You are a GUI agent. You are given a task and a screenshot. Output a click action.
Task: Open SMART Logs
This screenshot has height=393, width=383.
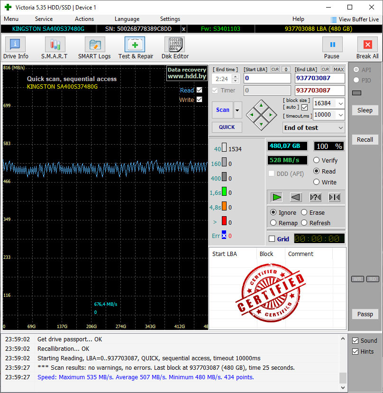94,48
